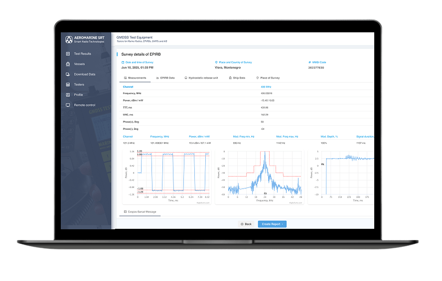Click the survey place Vlora, Montenegro
Screen dimensions: 442x281
(x=228, y=68)
